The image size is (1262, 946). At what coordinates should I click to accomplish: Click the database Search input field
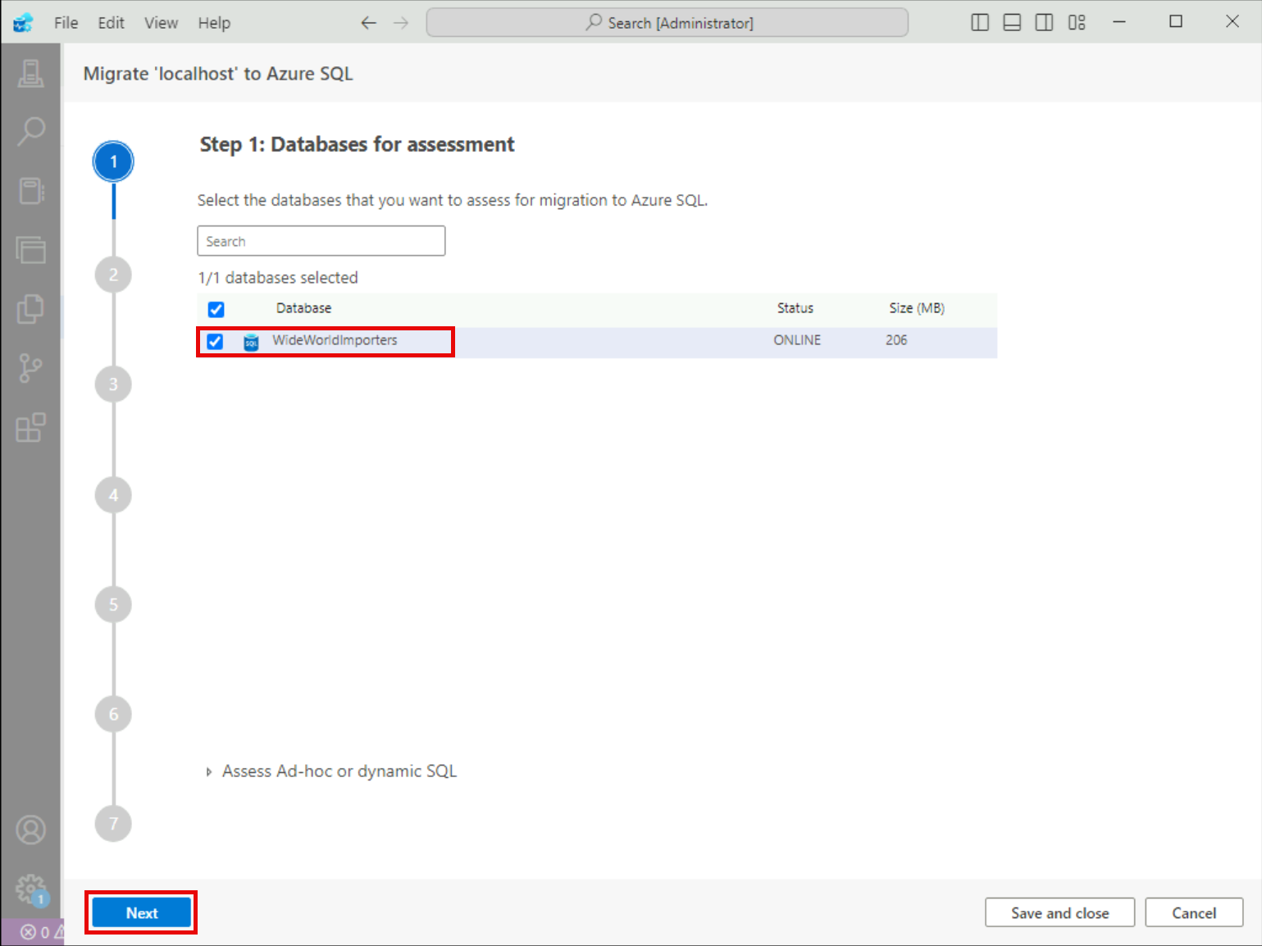321,241
